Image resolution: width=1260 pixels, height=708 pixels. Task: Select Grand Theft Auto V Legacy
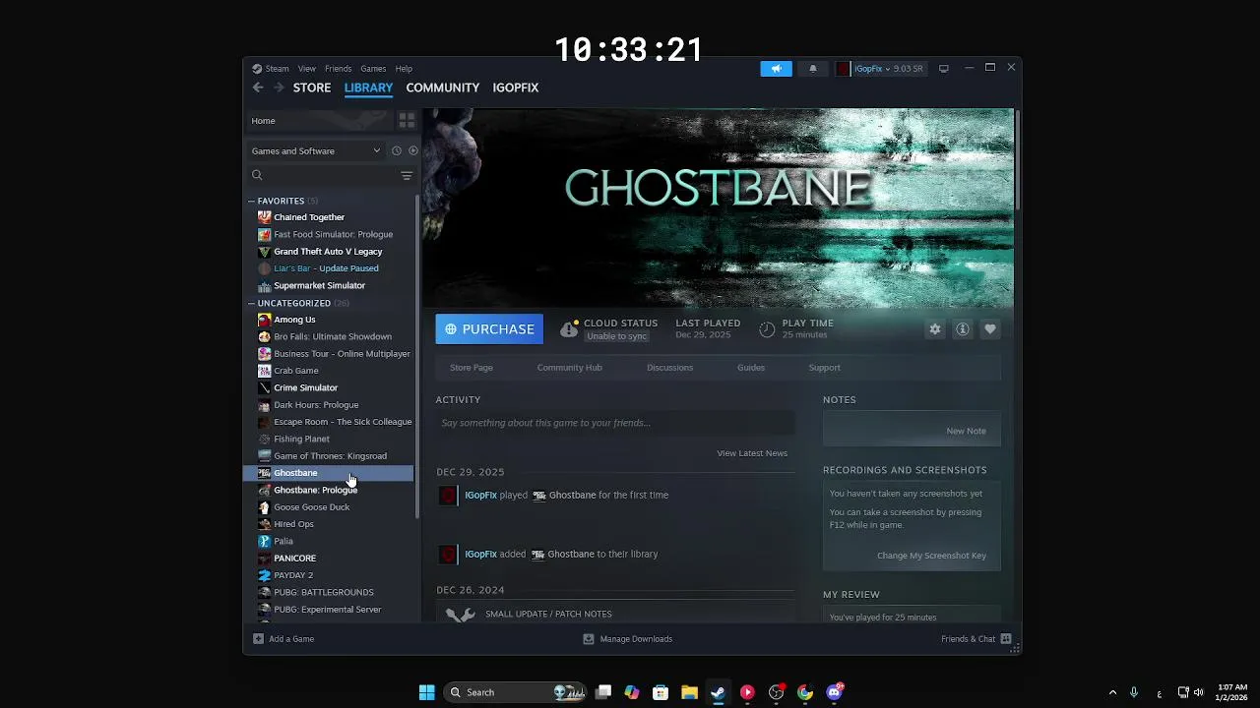[x=328, y=252]
